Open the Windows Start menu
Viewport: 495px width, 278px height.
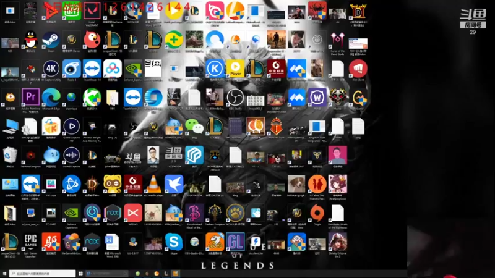tap(4, 274)
